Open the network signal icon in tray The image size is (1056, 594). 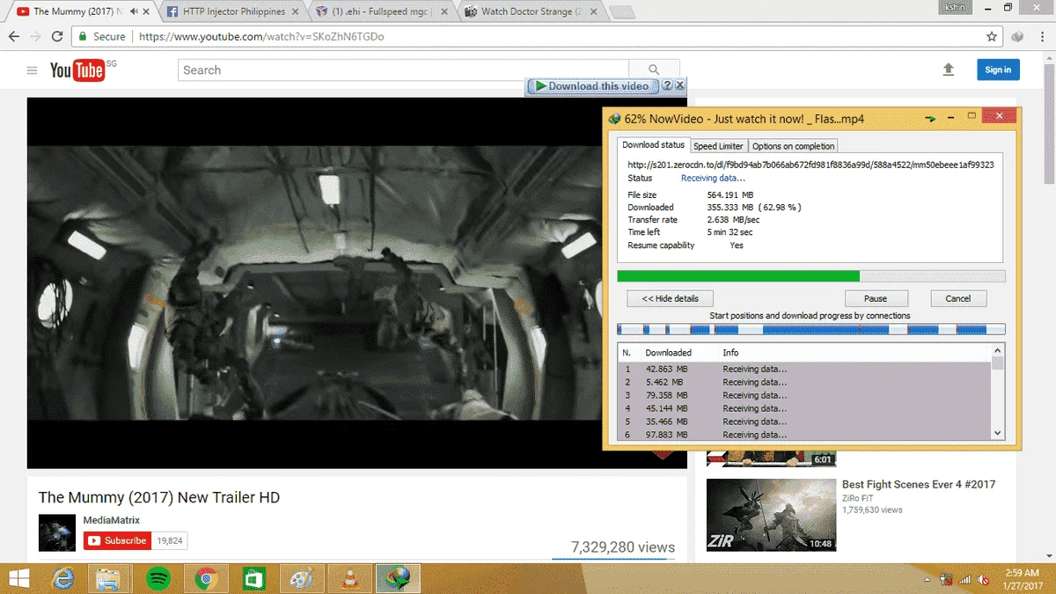pos(965,579)
